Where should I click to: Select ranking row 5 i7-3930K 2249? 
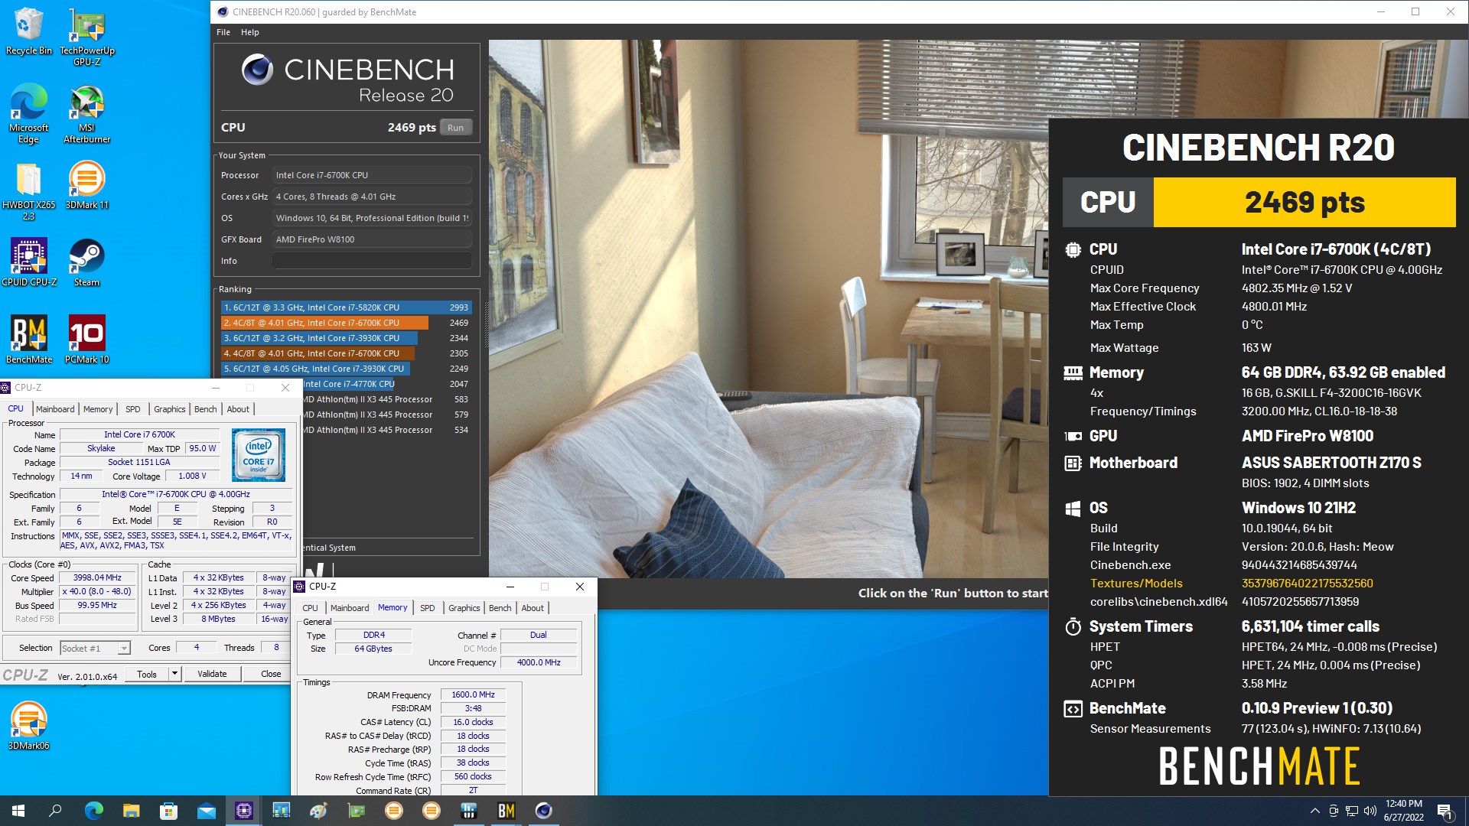346,369
